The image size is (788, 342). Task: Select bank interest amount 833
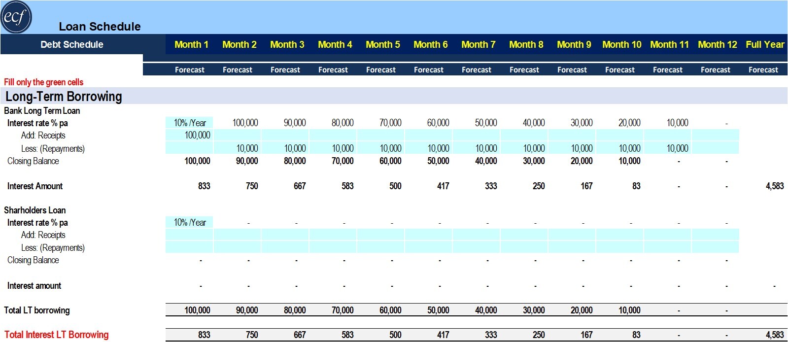204,186
